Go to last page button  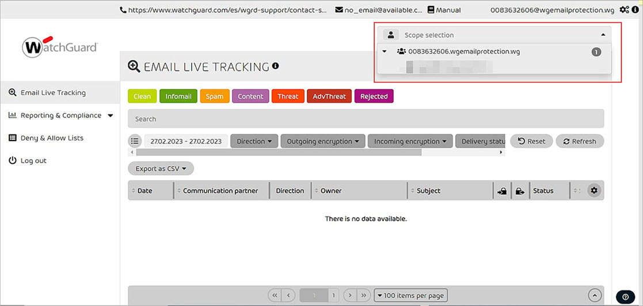click(x=364, y=295)
